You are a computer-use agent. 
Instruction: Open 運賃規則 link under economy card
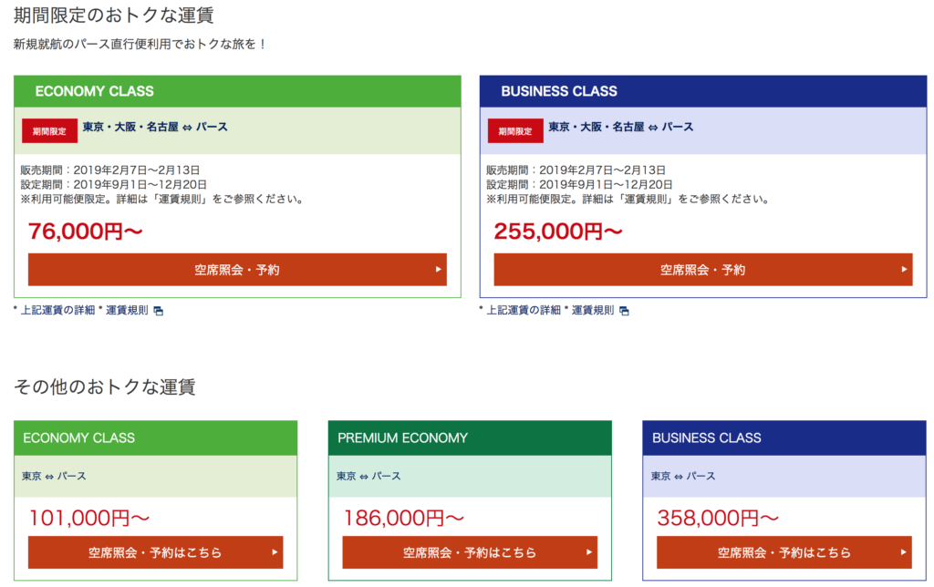click(127, 310)
